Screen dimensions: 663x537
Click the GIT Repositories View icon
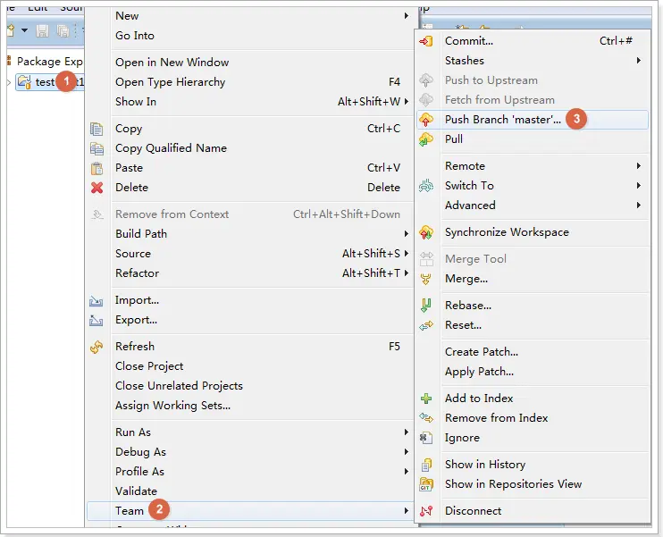(x=426, y=484)
